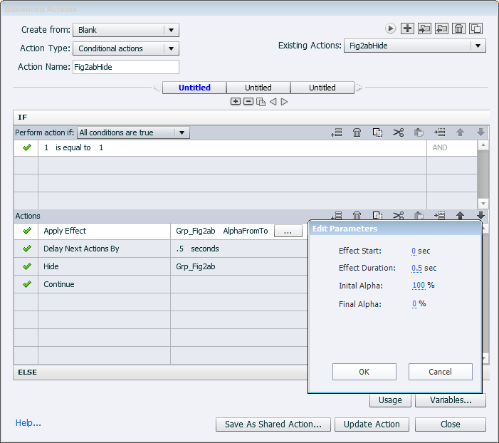Image resolution: width=499 pixels, height=443 pixels.
Task: Click the export action icon
Action: click(x=441, y=28)
